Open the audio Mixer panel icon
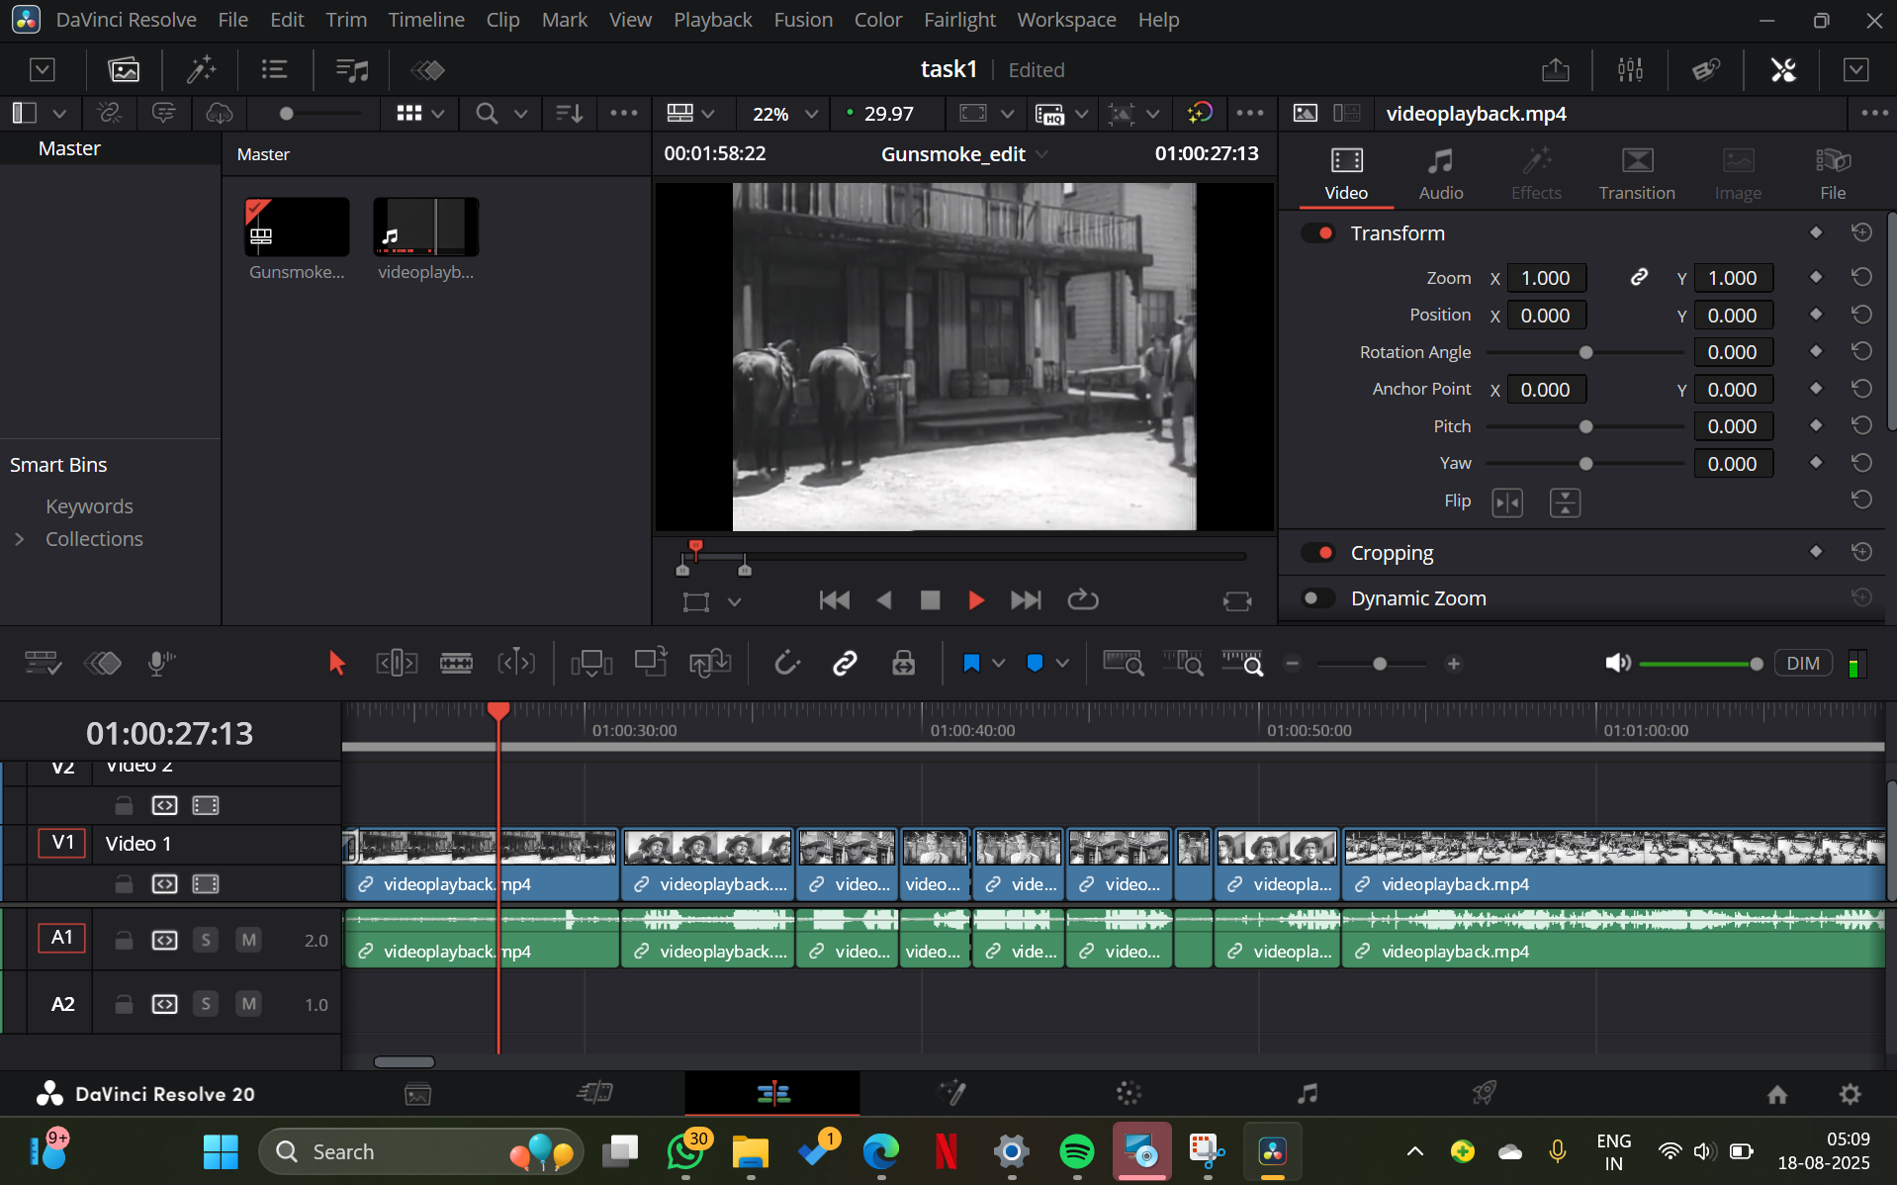 tap(1630, 69)
